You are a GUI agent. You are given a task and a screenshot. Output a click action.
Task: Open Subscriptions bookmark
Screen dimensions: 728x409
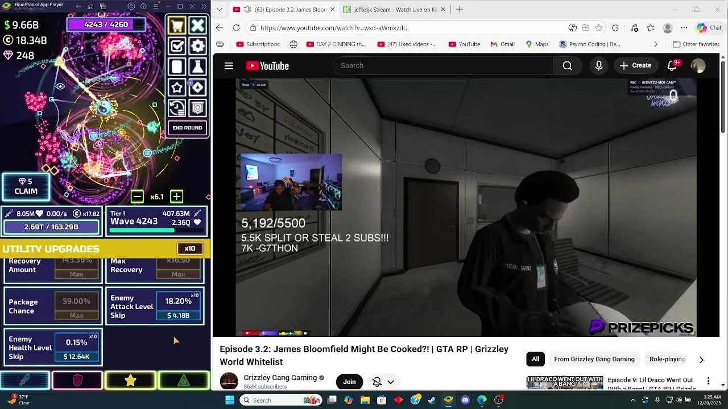257,44
